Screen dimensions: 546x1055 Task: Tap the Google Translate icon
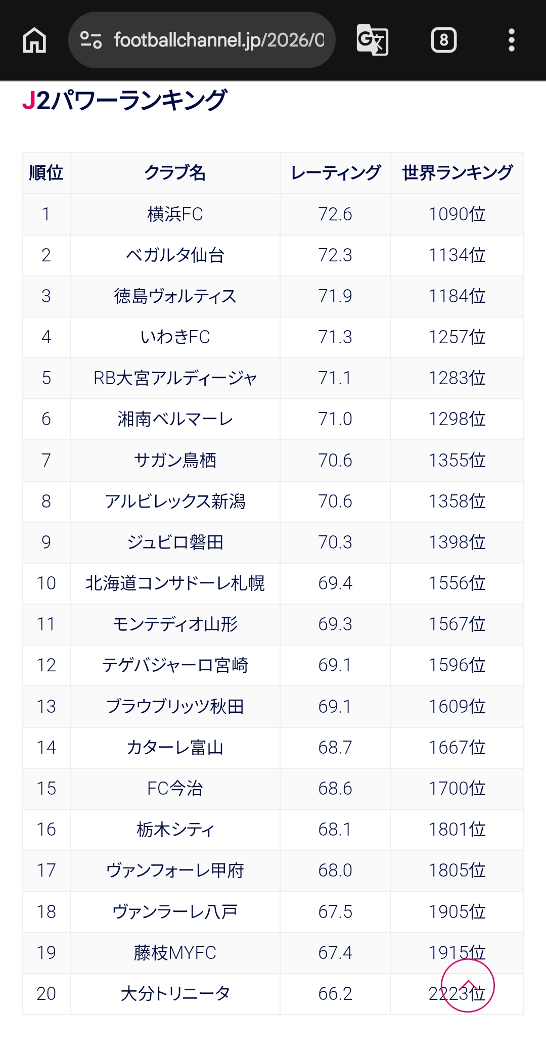click(373, 40)
